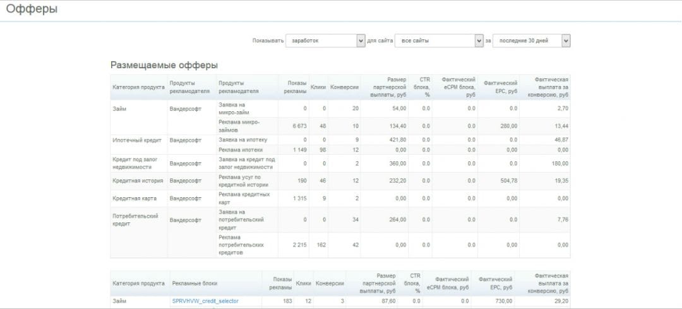Select the "Кредитная история" category cell
This screenshot has width=682, height=309.
click(x=138, y=181)
